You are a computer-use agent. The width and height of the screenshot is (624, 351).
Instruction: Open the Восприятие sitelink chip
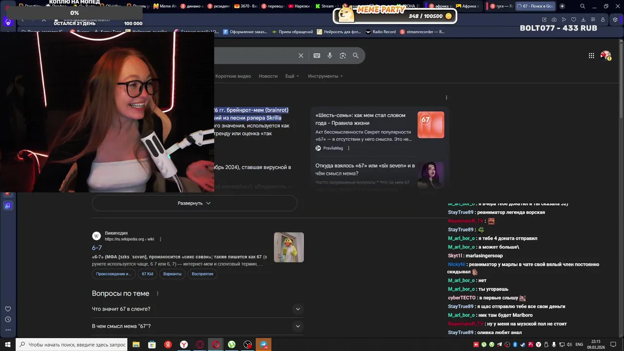pyautogui.click(x=202, y=274)
